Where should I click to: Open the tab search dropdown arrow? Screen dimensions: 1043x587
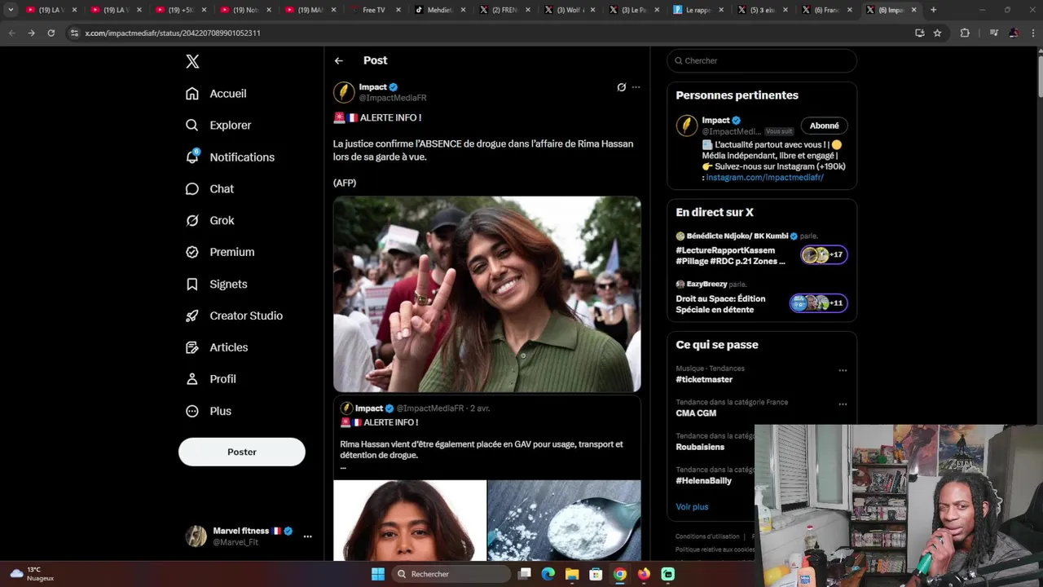(x=11, y=10)
